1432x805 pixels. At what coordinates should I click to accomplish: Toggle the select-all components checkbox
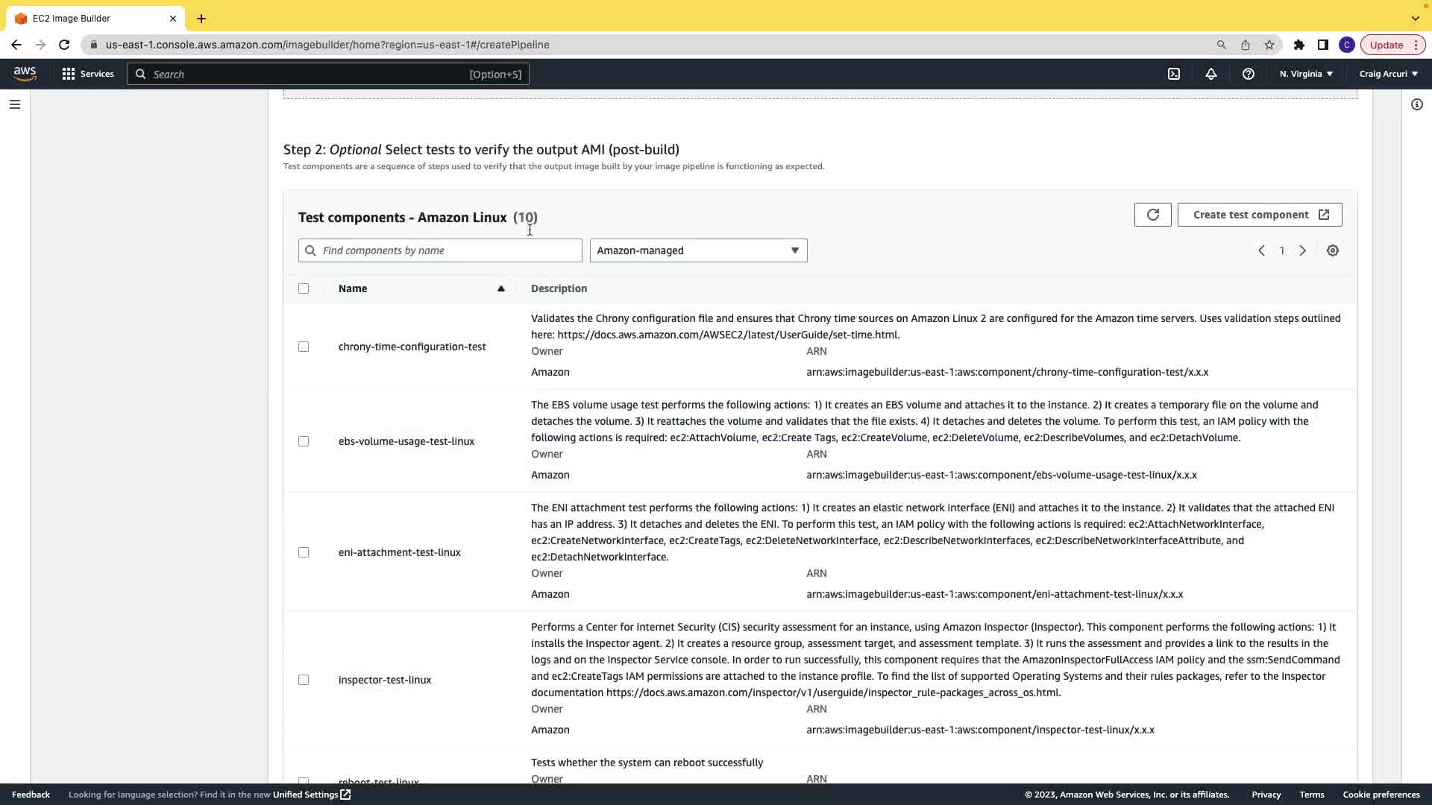304,288
